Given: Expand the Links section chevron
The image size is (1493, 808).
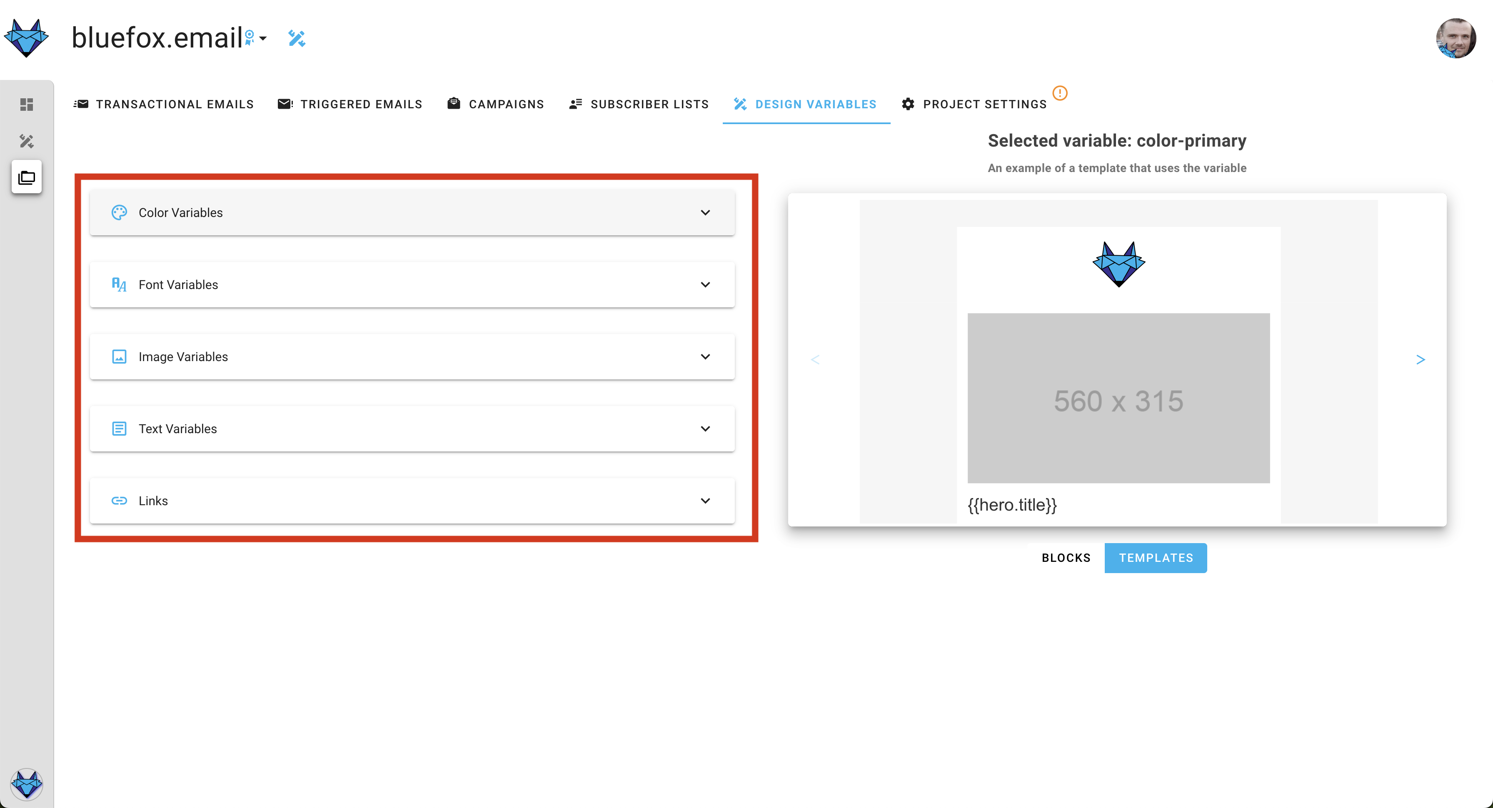Looking at the screenshot, I should (705, 501).
